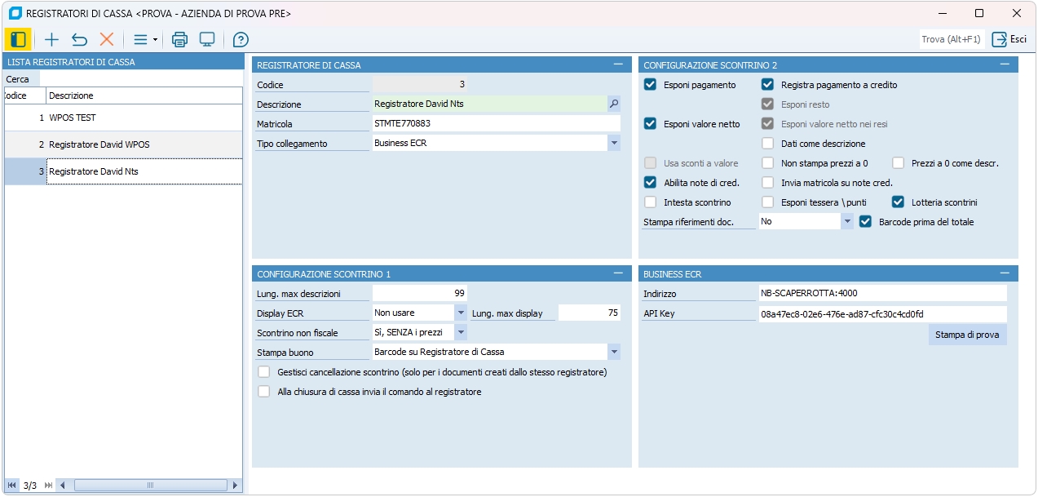Expand the Tipo collegamento dropdown
The width and height of the screenshot is (1038, 497).
(613, 143)
